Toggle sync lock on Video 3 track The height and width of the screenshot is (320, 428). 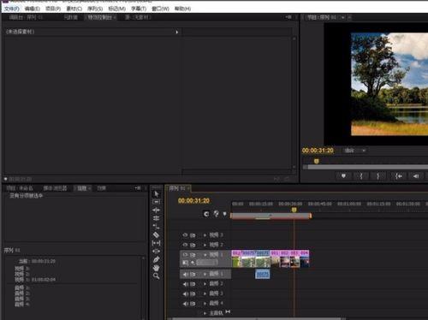point(193,235)
